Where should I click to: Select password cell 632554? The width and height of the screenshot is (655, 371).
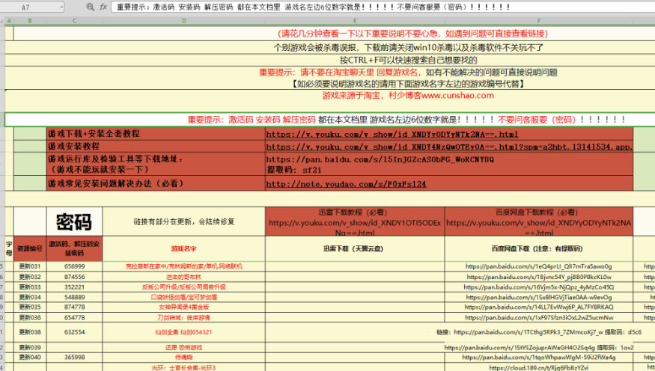click(x=74, y=332)
